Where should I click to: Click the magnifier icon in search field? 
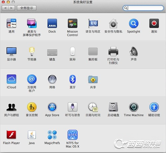click(x=125, y=8)
